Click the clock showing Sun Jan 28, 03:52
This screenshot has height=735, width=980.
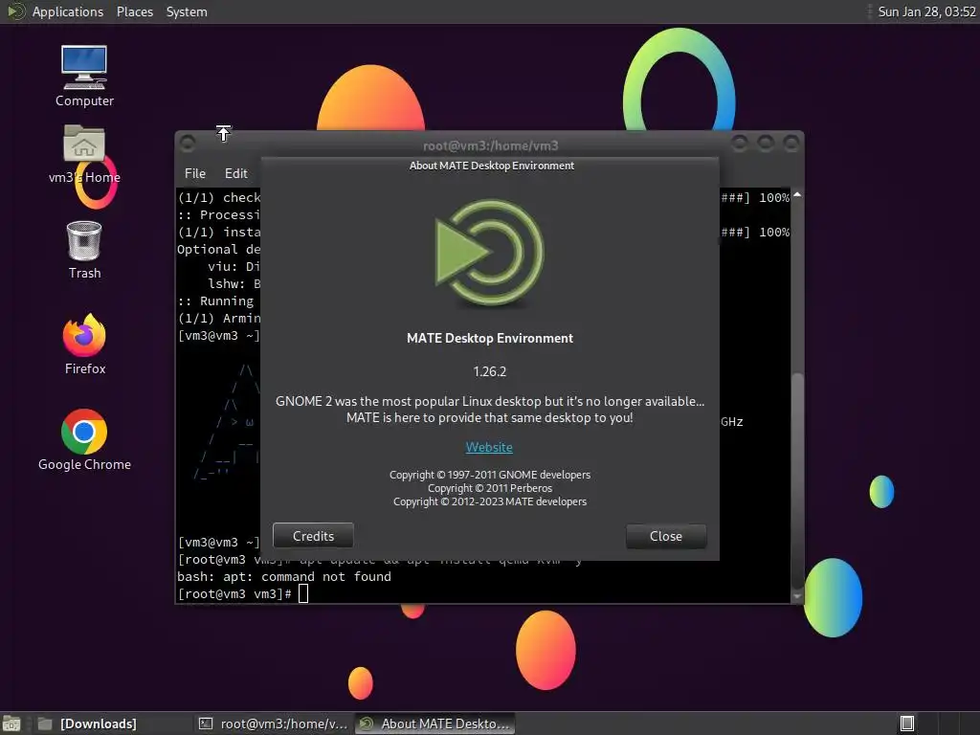[x=926, y=11]
